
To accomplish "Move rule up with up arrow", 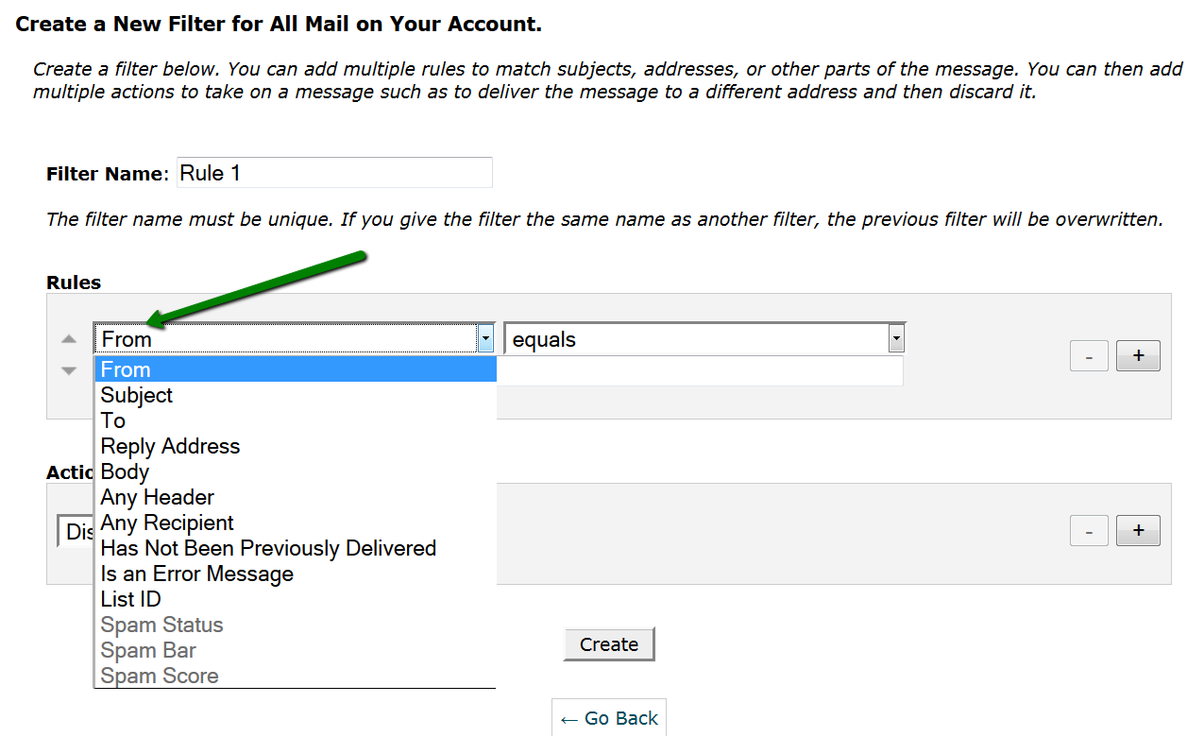I will [x=69, y=339].
